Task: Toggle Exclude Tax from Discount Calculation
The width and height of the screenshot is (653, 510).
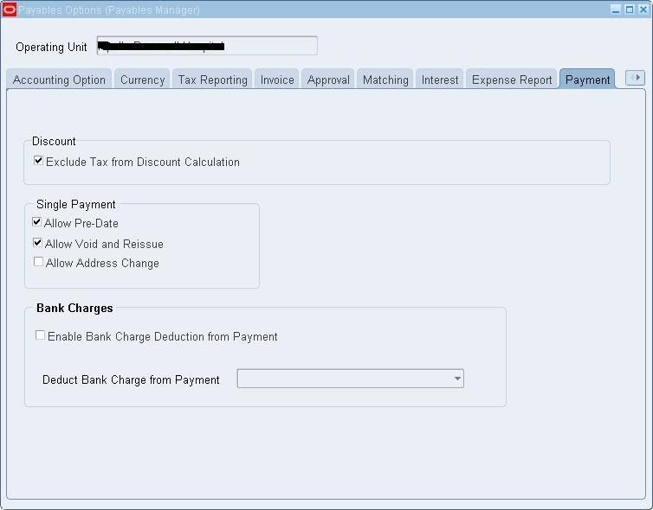Action: (38, 161)
